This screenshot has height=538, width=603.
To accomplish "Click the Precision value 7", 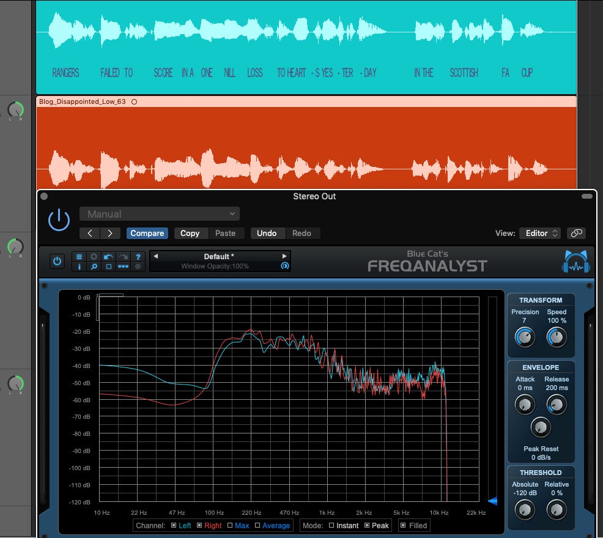I will [524, 320].
